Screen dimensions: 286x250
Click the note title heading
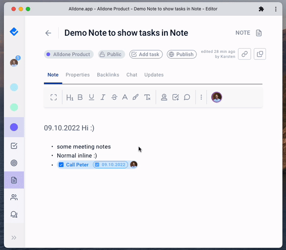[x=126, y=33]
